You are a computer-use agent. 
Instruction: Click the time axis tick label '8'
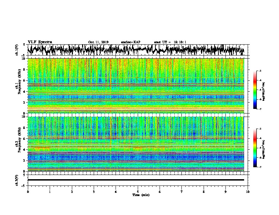point(204,192)
